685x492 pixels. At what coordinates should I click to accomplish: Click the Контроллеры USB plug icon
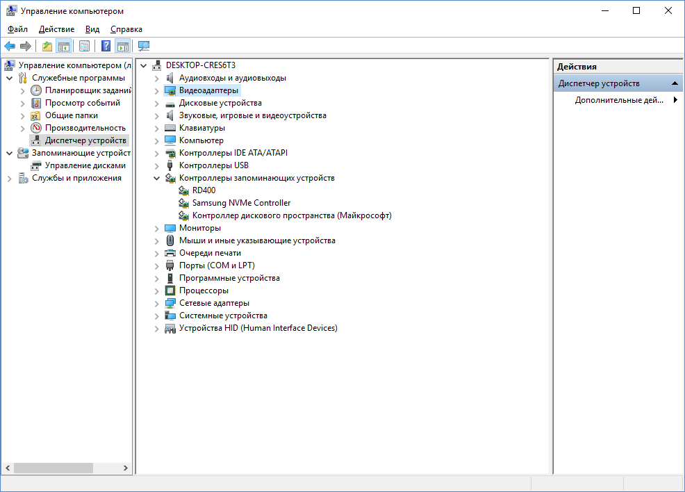click(170, 165)
